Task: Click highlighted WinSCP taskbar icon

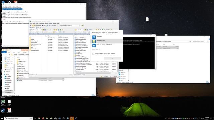Action: tap(72, 118)
